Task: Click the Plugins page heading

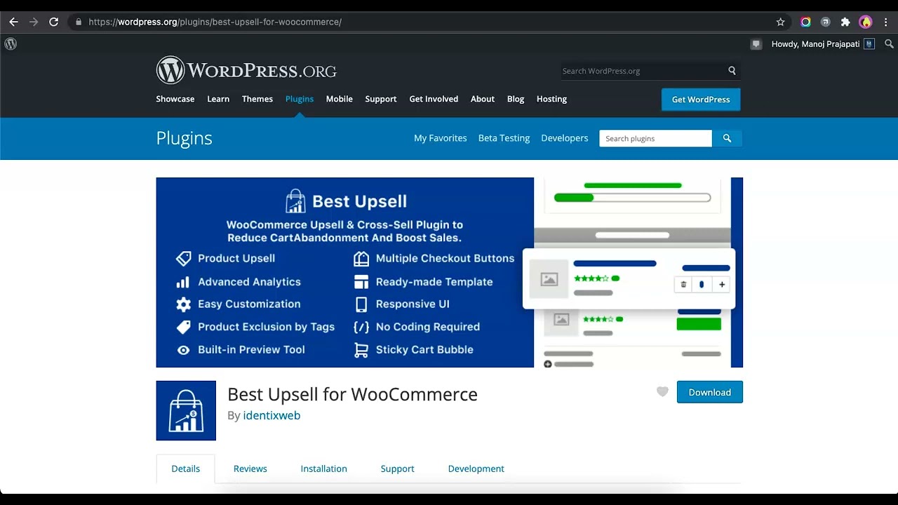Action: (184, 138)
